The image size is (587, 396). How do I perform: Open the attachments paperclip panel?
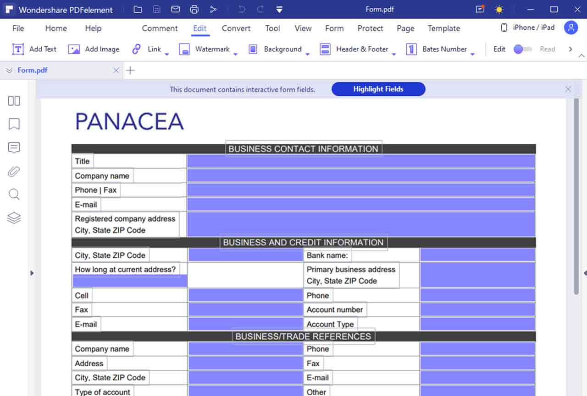pyautogui.click(x=14, y=171)
